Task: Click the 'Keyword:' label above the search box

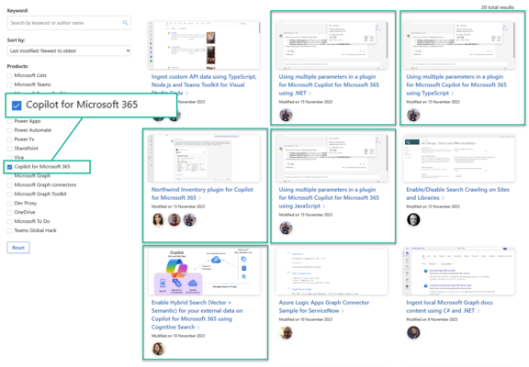Action: pos(17,10)
